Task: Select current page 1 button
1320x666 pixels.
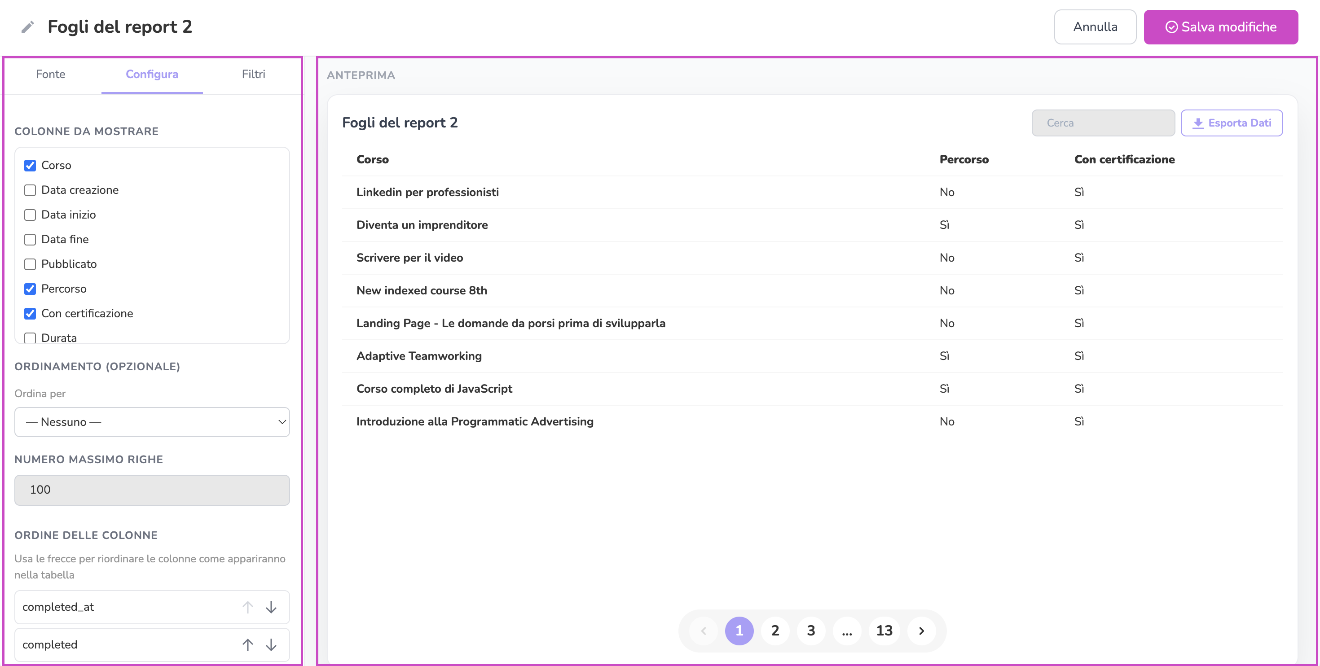Action: (x=739, y=631)
